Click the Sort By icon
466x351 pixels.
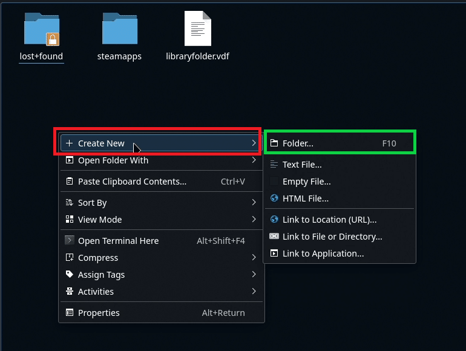(x=69, y=203)
